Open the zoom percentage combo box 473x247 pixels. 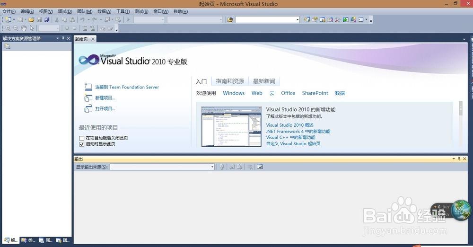[x=49, y=28]
